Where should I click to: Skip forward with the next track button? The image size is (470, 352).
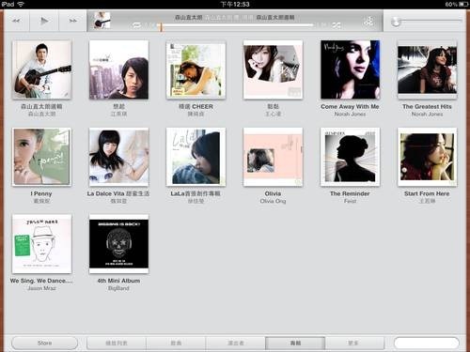pyautogui.click(x=72, y=21)
